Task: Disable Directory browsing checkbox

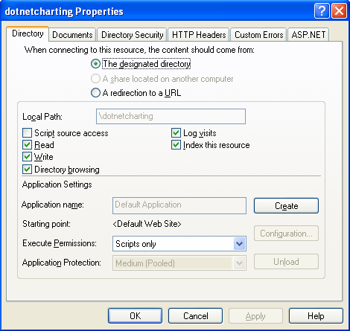Action: tap(27, 170)
